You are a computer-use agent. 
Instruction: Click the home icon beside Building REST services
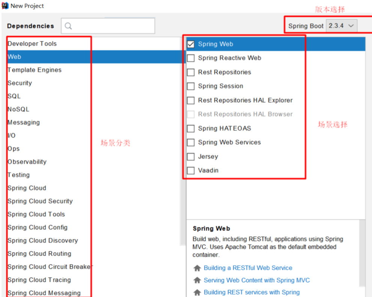[x=197, y=292]
